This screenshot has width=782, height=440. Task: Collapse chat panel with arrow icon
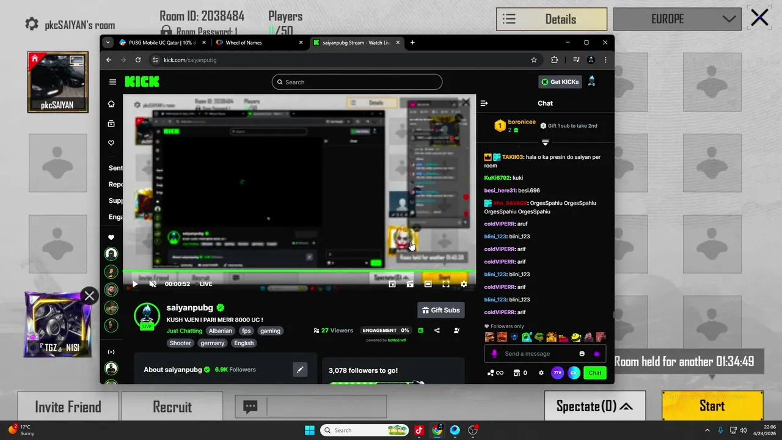[x=484, y=103]
